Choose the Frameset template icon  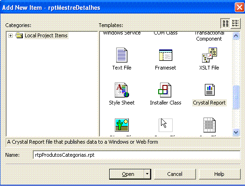pos(166,55)
